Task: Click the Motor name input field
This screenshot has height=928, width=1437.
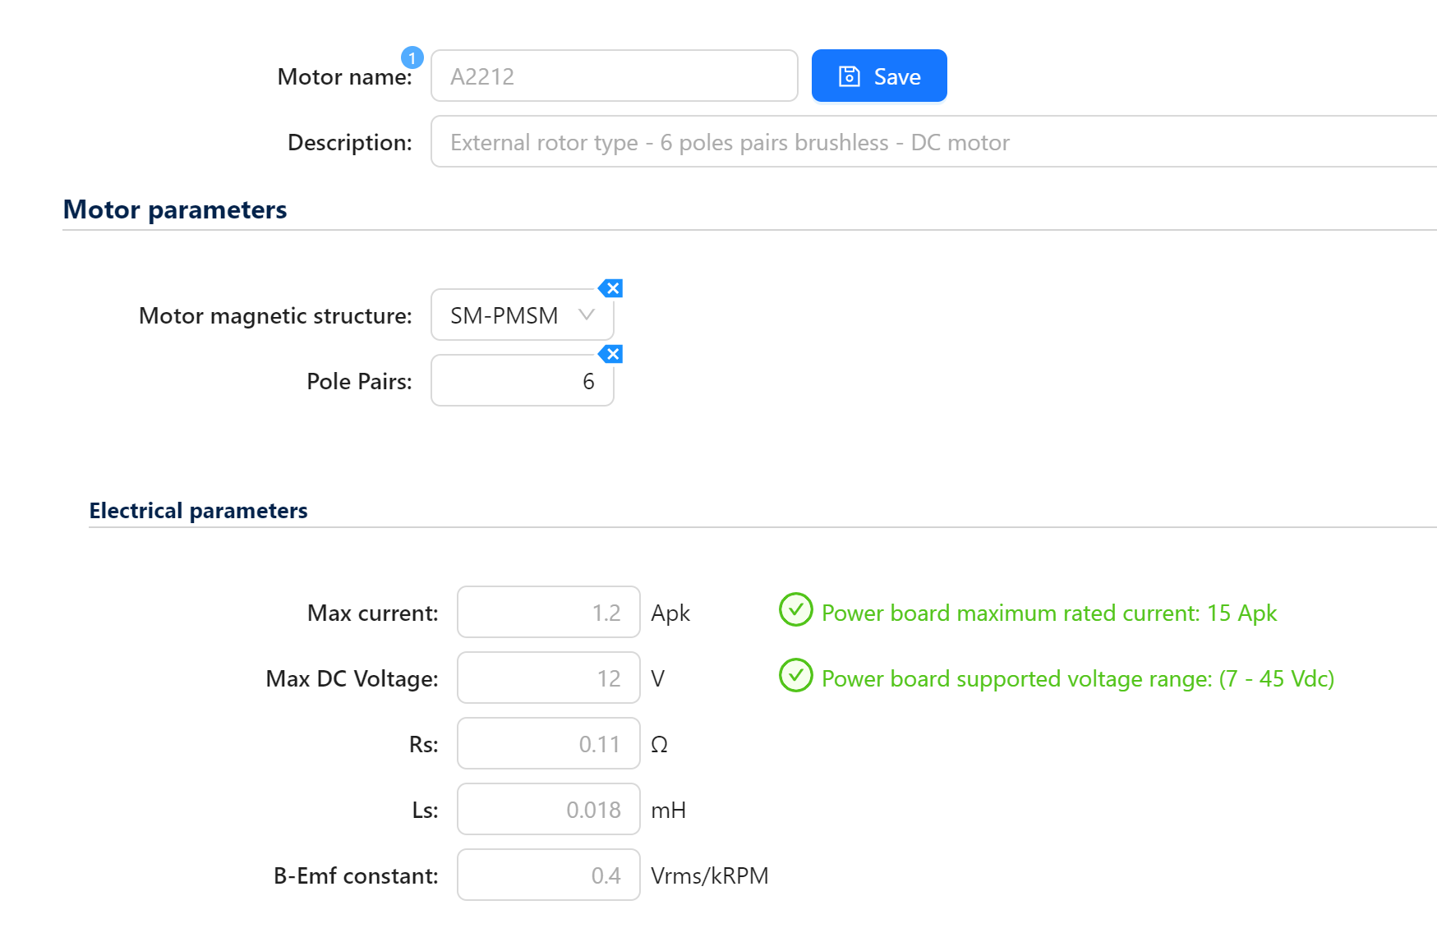Action: coord(614,76)
